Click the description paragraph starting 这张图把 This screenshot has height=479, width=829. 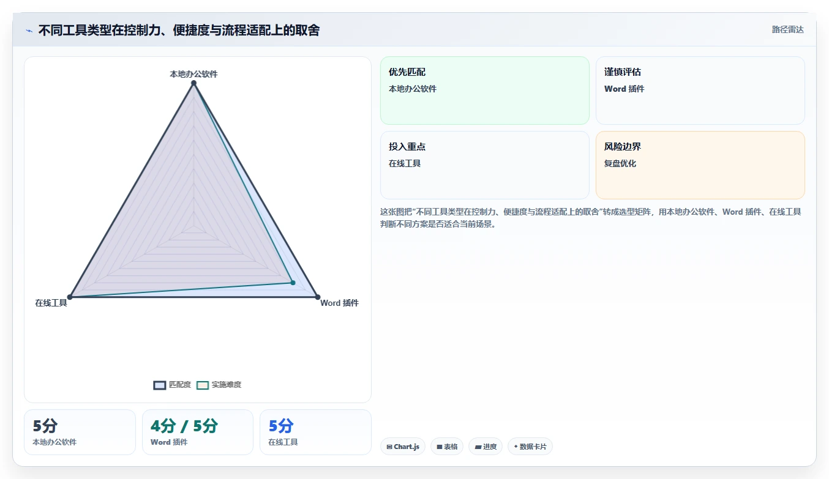pos(590,218)
